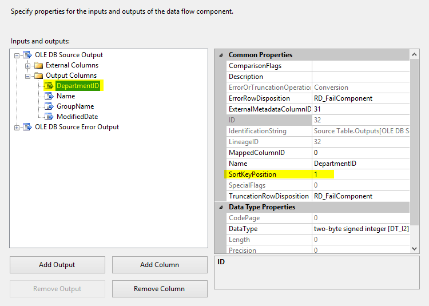
Task: Click the property grid scroll down arrow
Action: click(x=415, y=248)
